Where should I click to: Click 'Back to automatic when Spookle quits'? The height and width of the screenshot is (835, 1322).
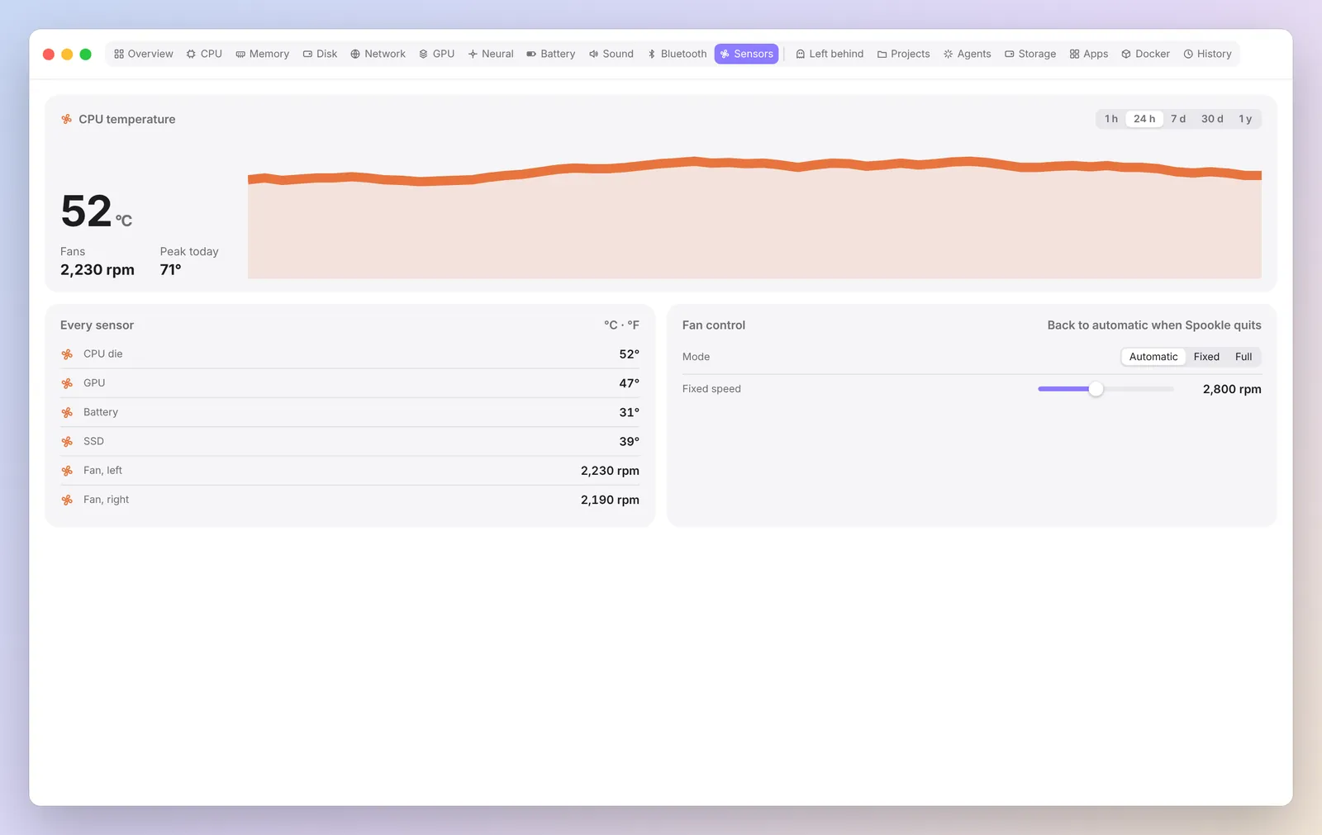click(x=1154, y=325)
